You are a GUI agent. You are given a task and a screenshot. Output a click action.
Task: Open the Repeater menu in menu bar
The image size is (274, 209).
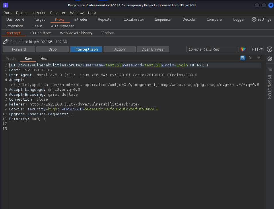(58, 13)
